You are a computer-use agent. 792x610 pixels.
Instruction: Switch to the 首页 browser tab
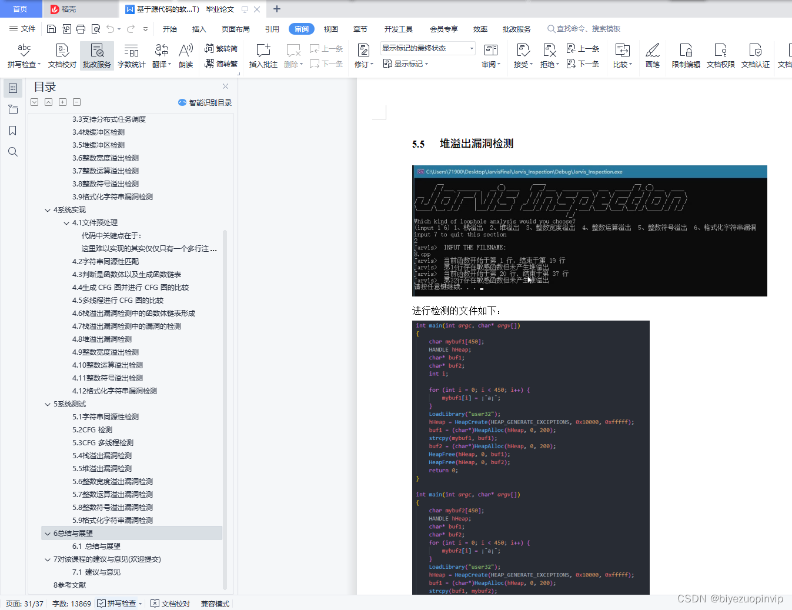tap(20, 9)
